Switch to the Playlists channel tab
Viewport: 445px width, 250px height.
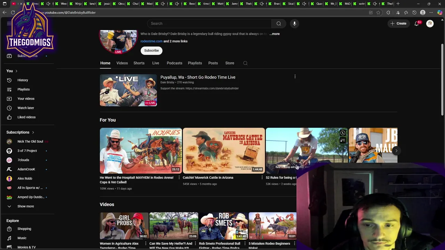[x=195, y=63]
